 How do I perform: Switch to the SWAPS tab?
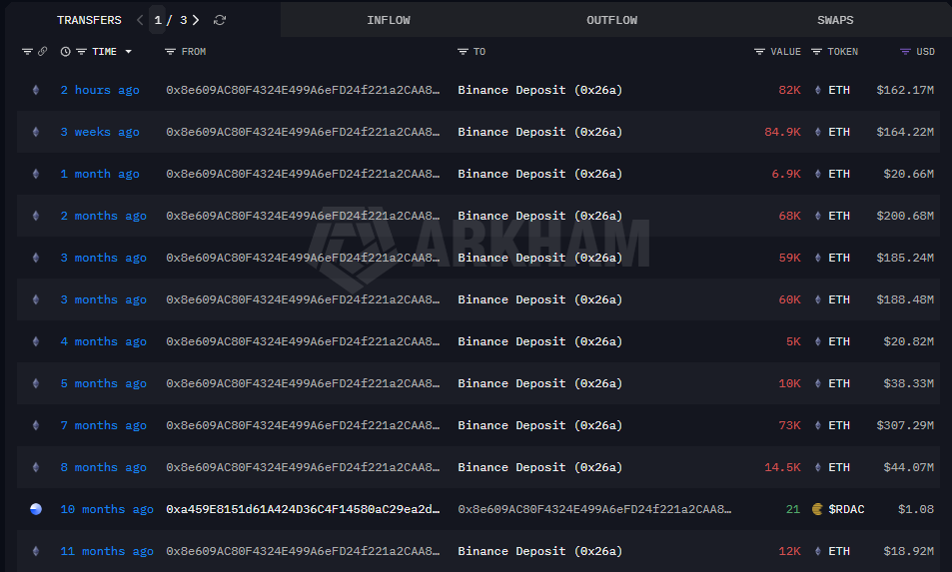(x=835, y=20)
